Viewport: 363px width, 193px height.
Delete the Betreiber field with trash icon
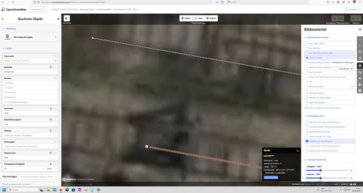pyautogui.click(x=51, y=67)
